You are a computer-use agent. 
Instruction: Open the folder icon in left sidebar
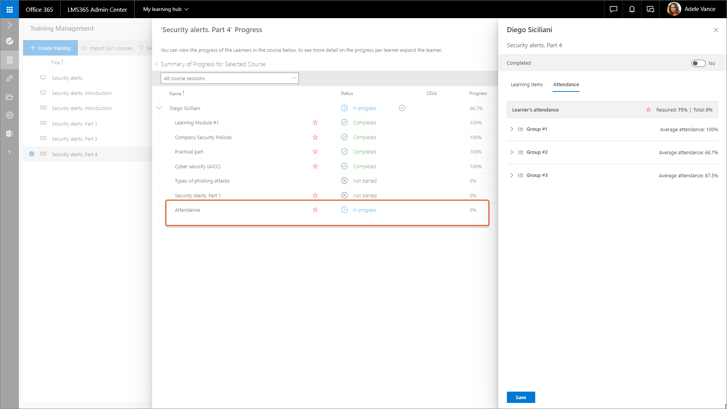[x=9, y=97]
